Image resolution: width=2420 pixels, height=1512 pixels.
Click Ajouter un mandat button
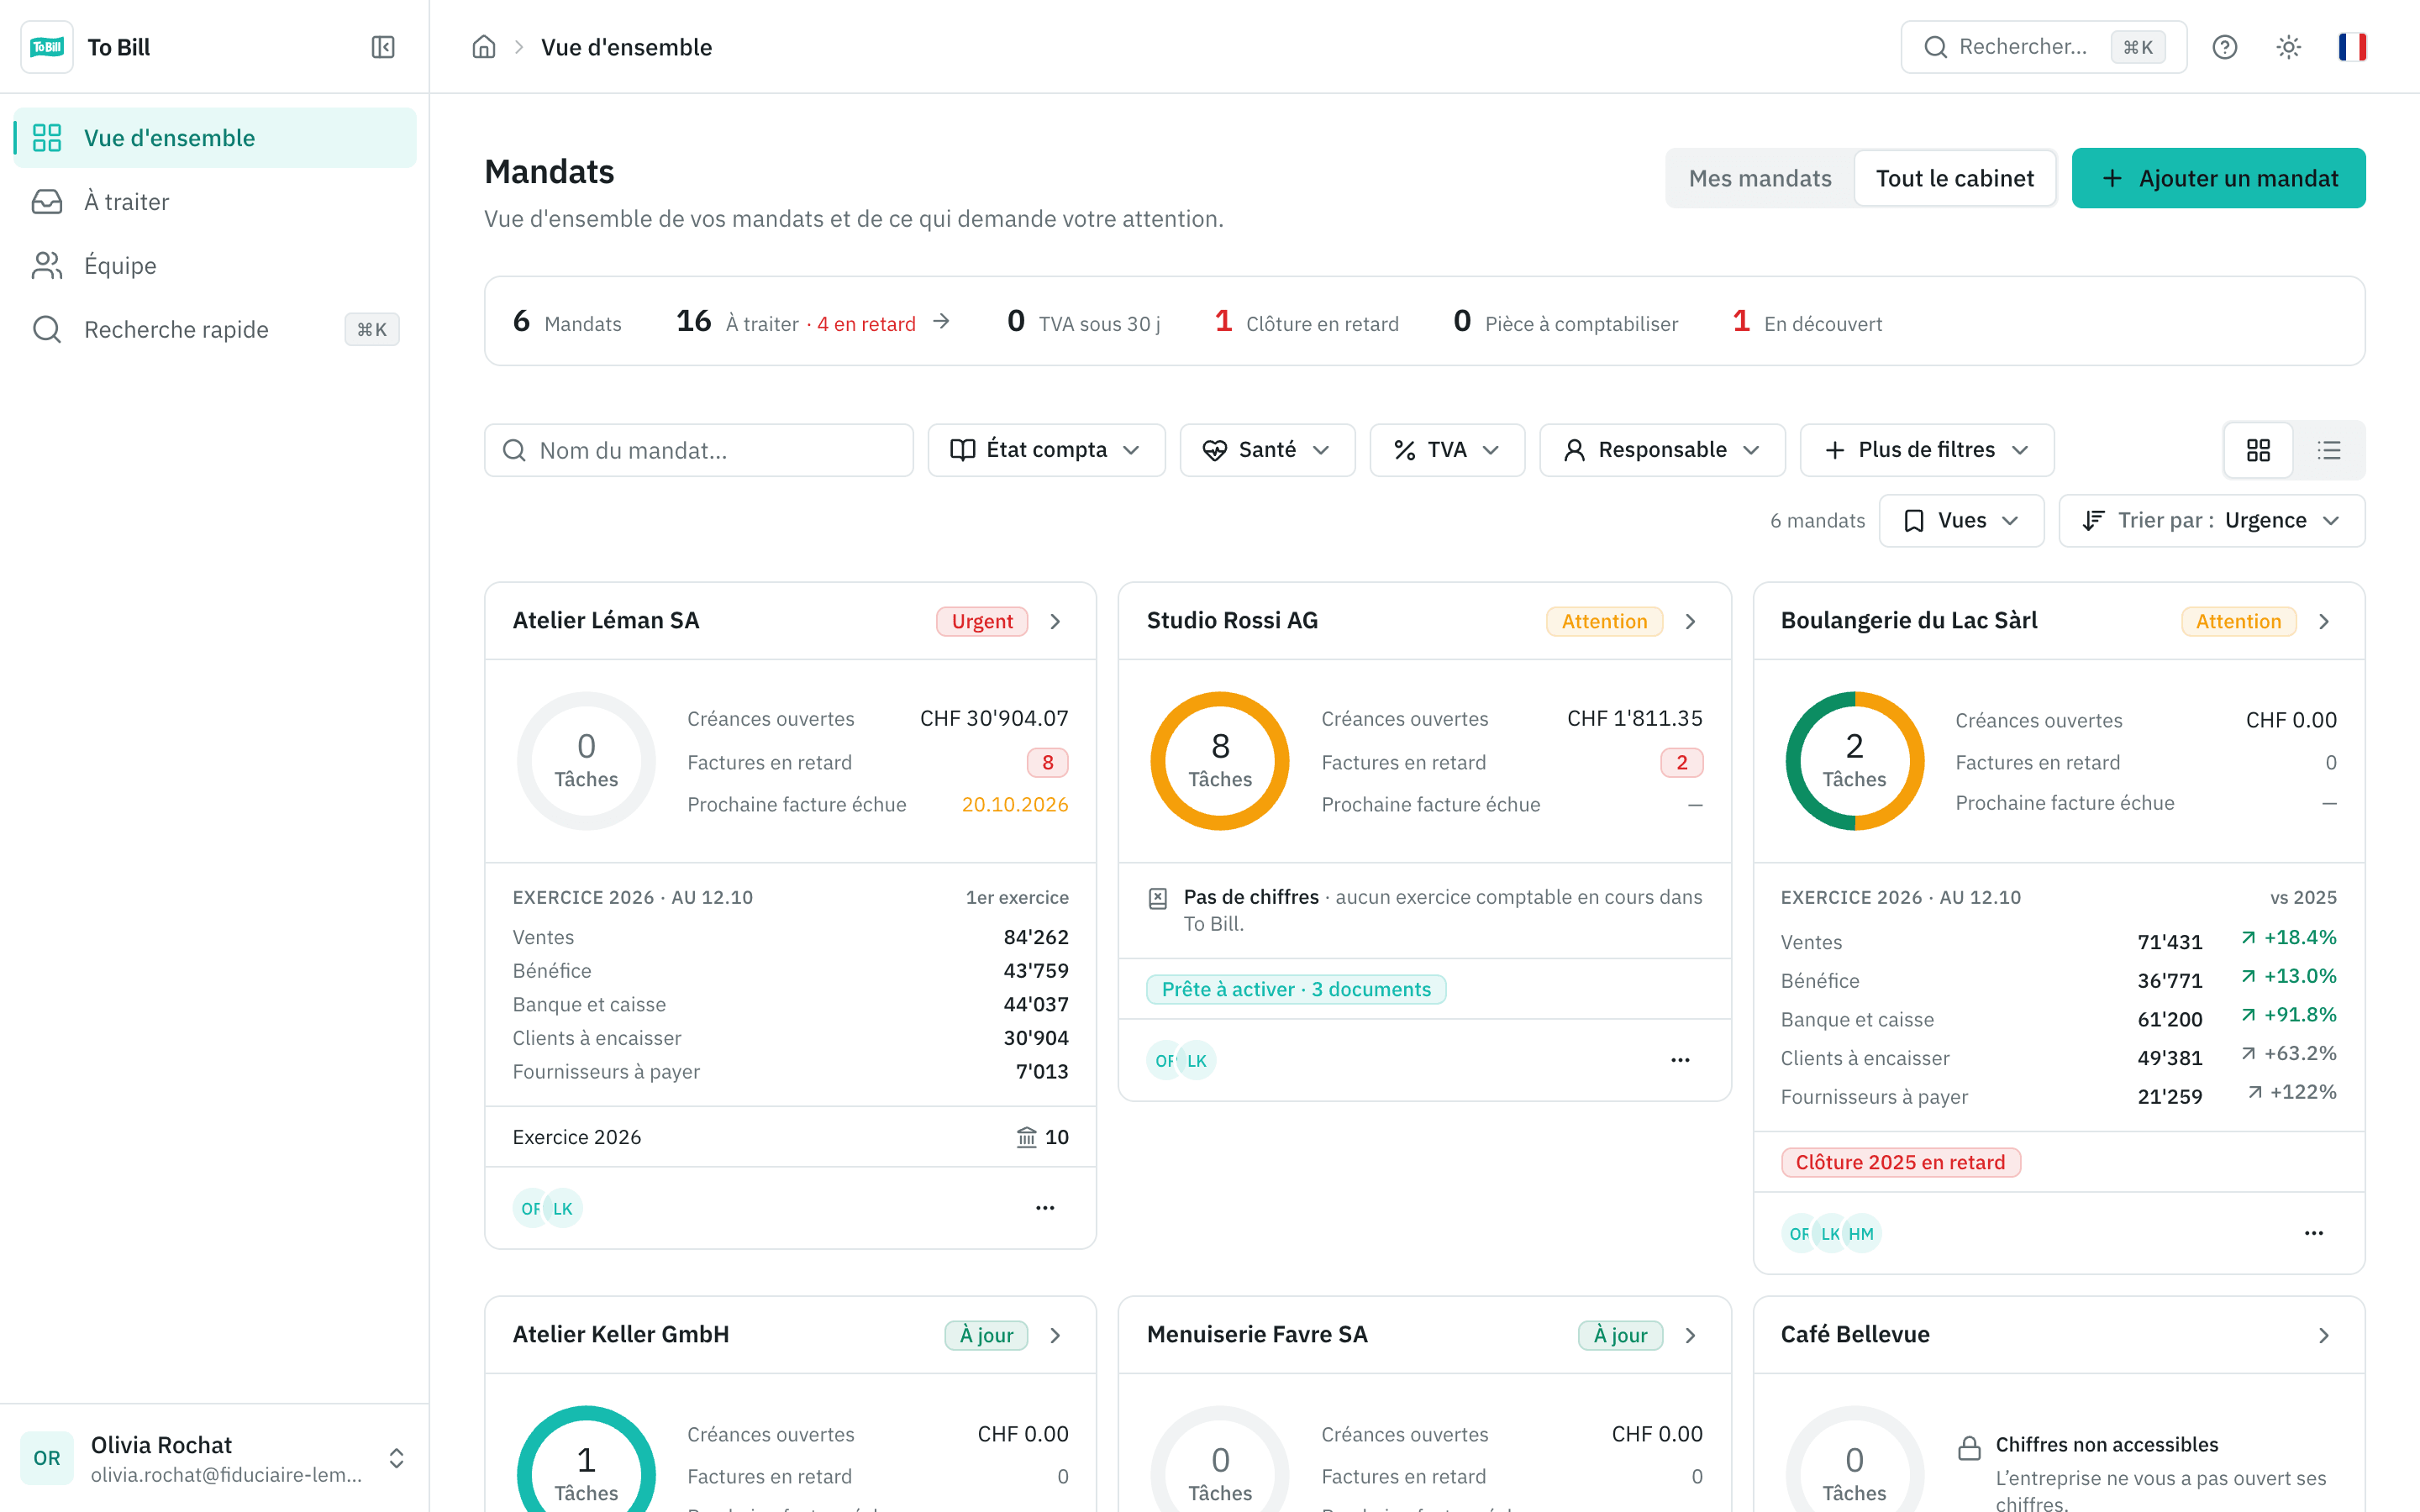pos(2218,178)
